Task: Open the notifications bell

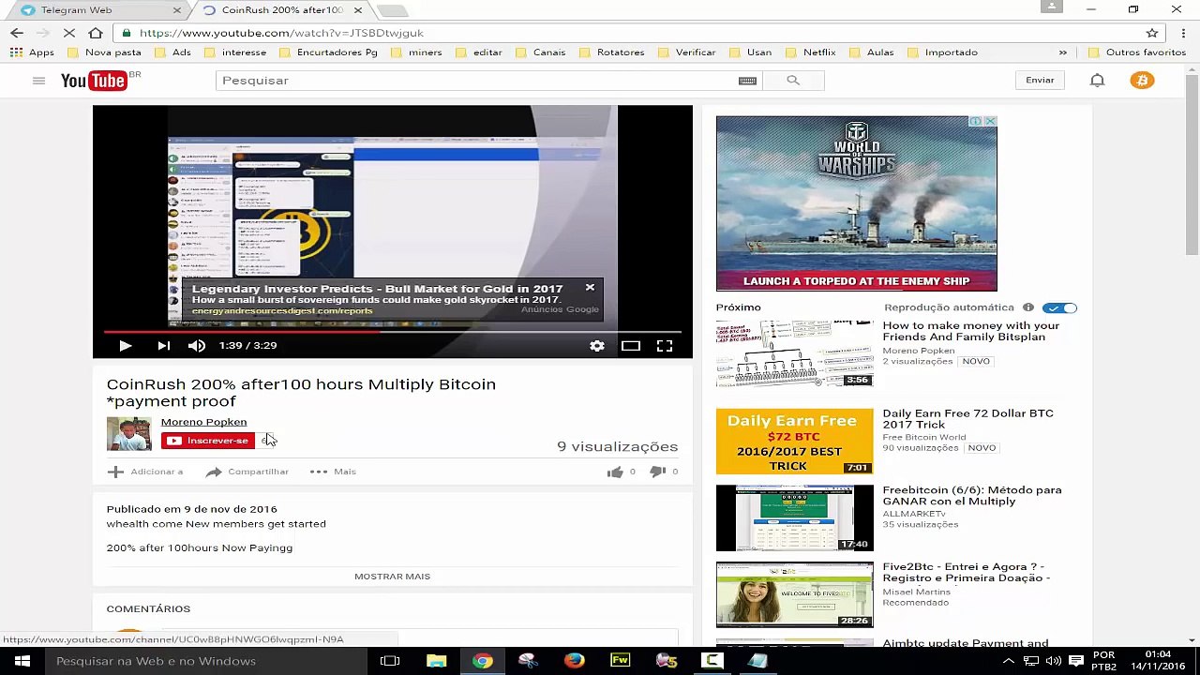Action: (1097, 81)
